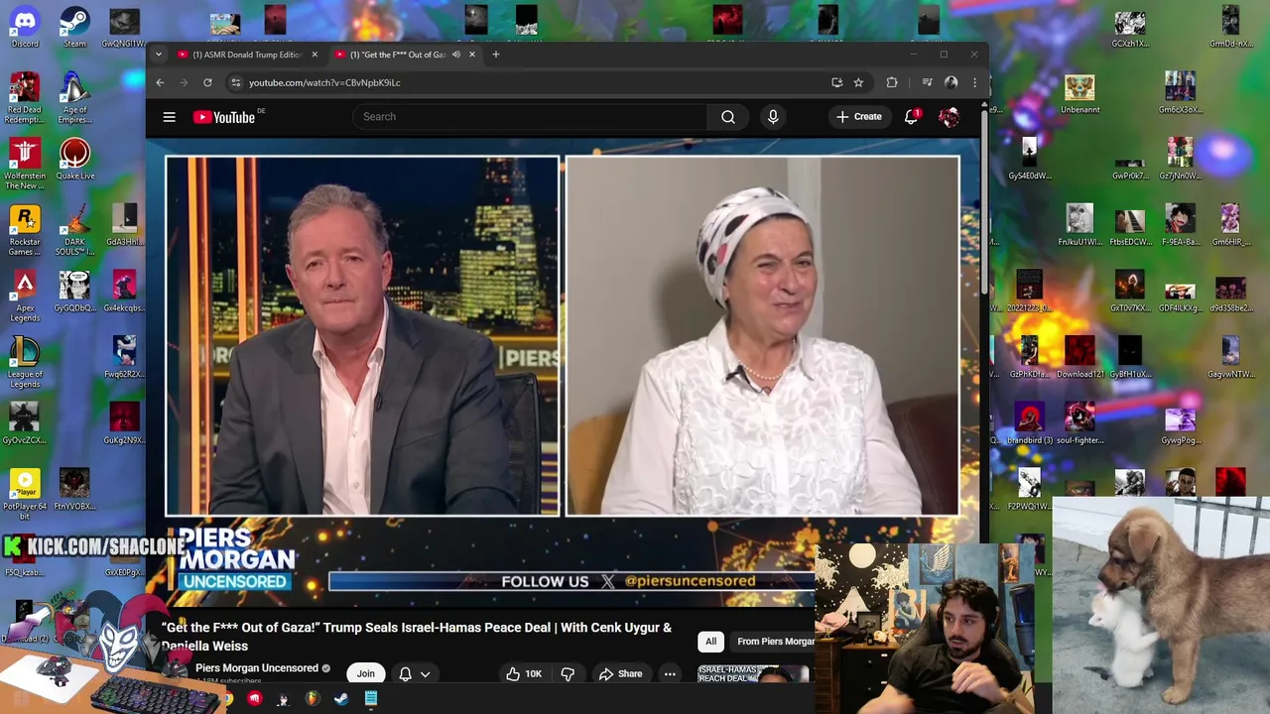Open Chrome media control icon
The height and width of the screenshot is (714, 1270).
pyautogui.click(x=927, y=82)
